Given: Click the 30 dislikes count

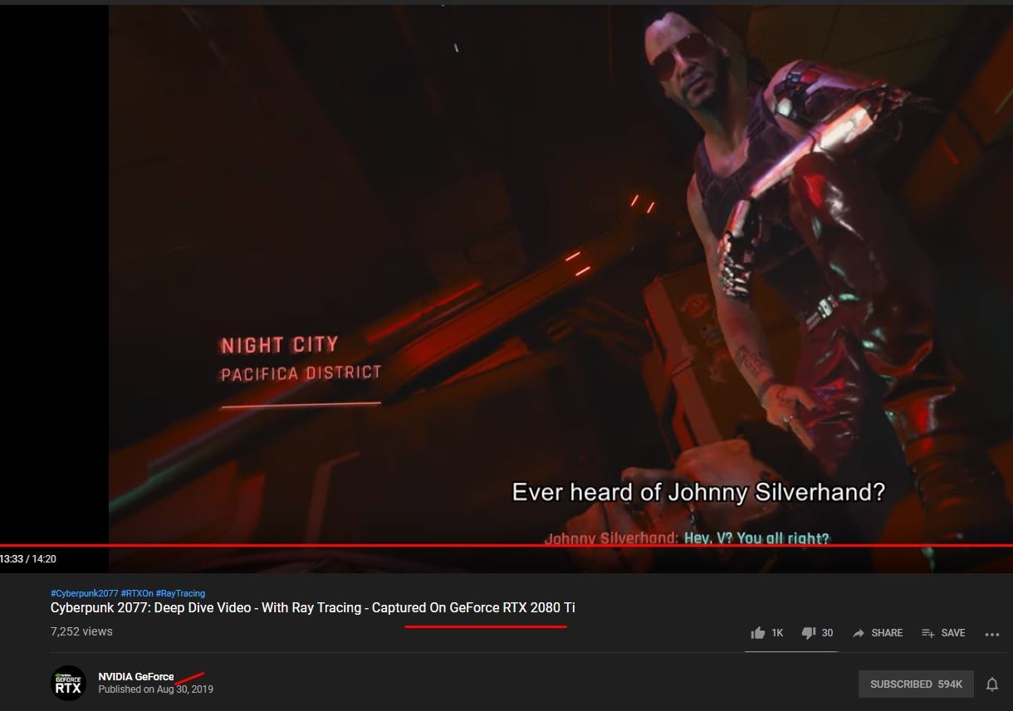Looking at the screenshot, I should pos(827,633).
